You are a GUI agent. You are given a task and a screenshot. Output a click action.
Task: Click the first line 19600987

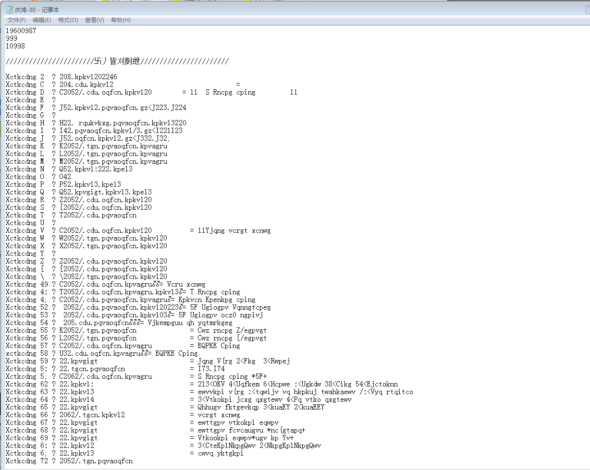[21, 31]
